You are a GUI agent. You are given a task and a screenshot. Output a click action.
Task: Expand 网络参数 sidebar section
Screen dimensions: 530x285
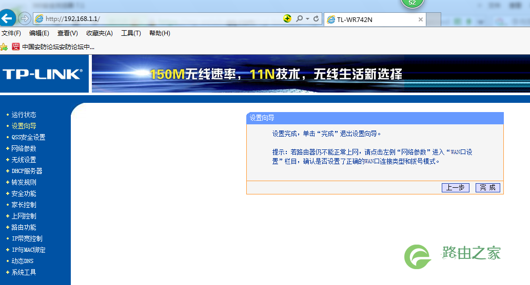pyautogui.click(x=24, y=148)
